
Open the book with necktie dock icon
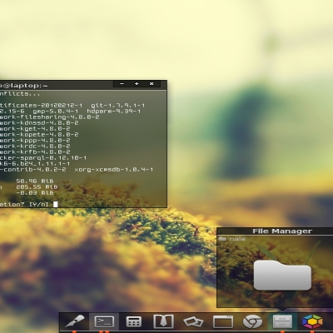(163, 321)
